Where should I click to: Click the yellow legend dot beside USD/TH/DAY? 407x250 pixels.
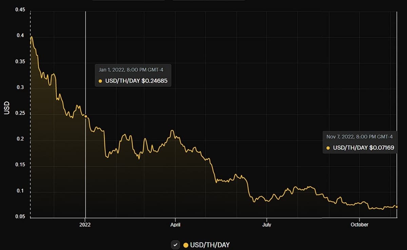point(186,245)
